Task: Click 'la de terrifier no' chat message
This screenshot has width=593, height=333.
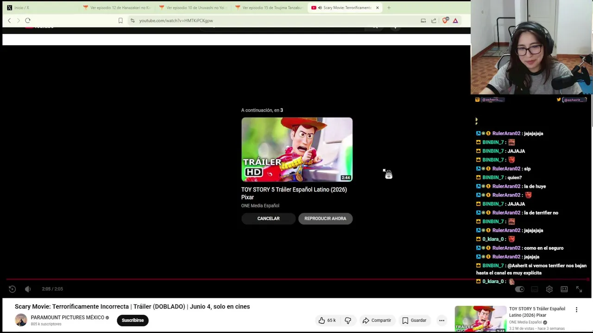Action: (517, 213)
